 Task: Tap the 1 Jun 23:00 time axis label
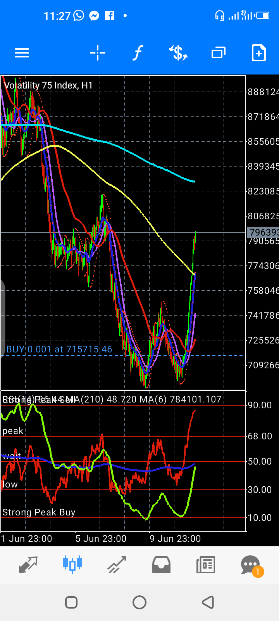click(x=27, y=539)
